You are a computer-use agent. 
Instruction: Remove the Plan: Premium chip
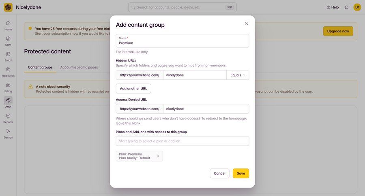[158, 156]
